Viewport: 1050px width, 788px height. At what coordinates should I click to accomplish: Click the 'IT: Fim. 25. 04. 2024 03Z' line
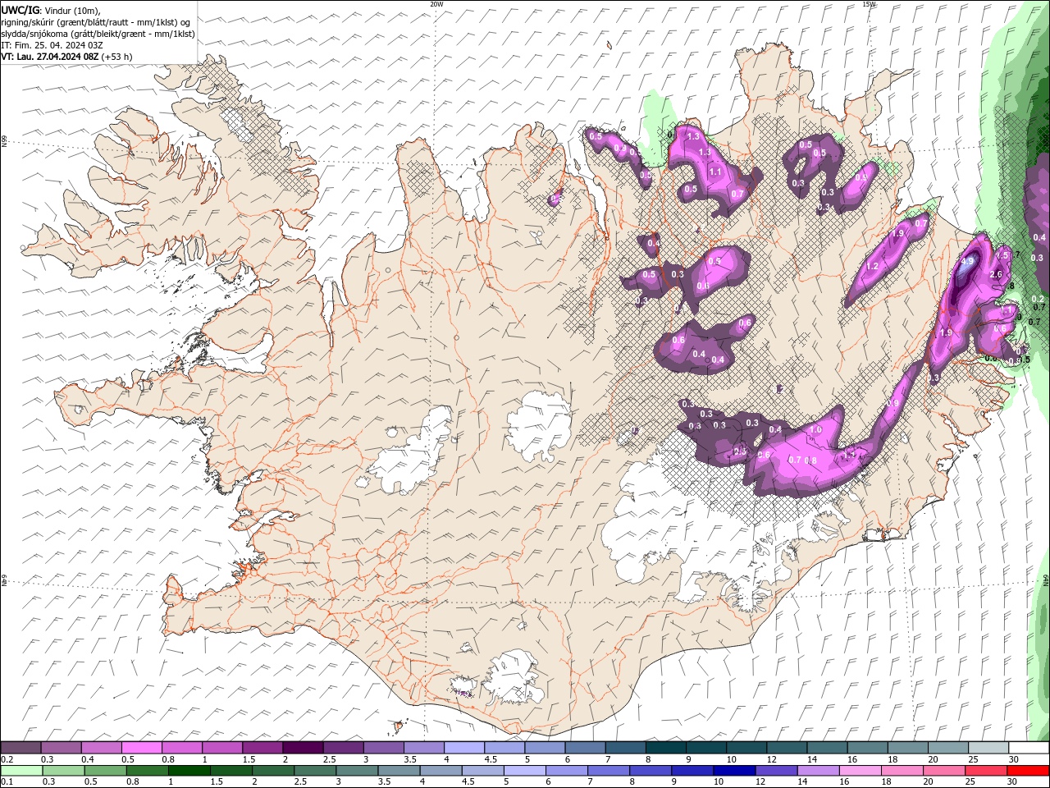[x=52, y=45]
